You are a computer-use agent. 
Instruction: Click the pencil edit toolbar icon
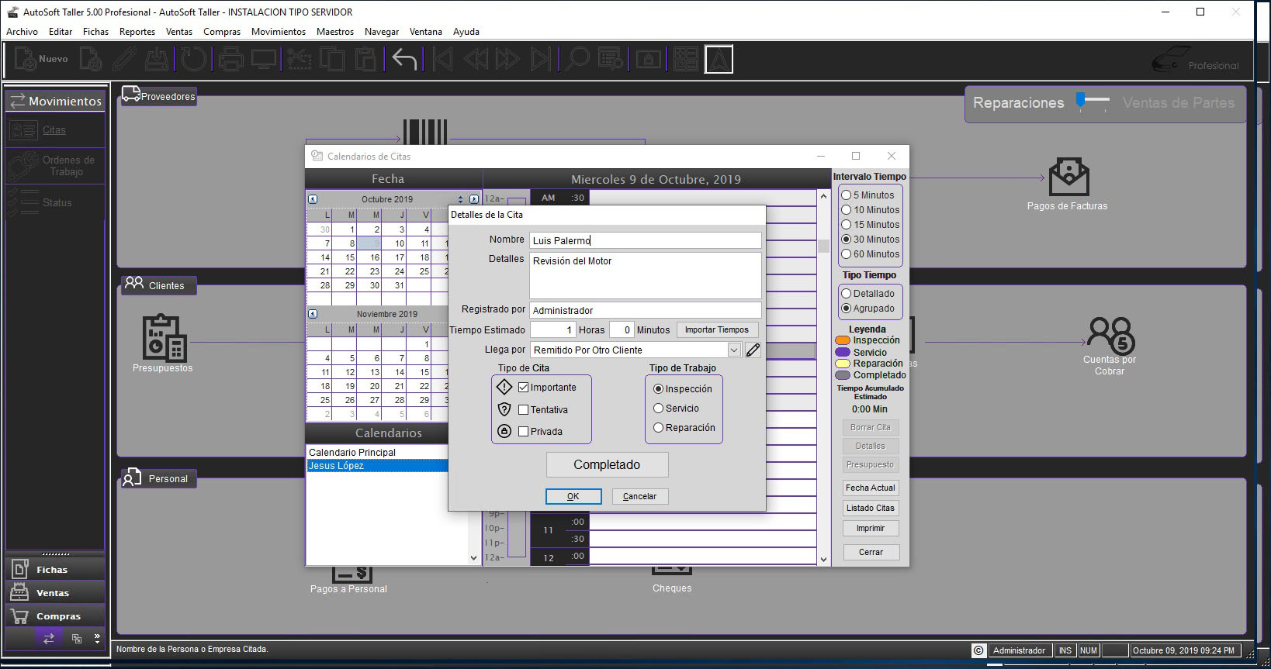pos(124,59)
